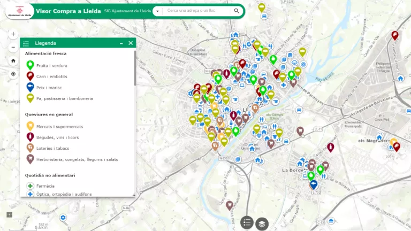Screen dimensions: 411x231
Task: Open the layers list widget
Action: (x=262, y=224)
